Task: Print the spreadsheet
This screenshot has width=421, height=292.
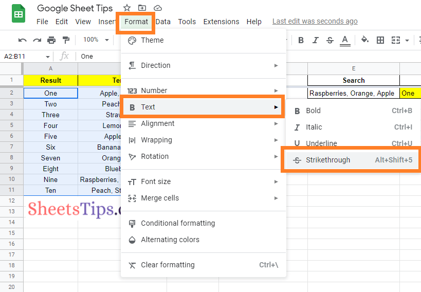Action: pos(51,40)
